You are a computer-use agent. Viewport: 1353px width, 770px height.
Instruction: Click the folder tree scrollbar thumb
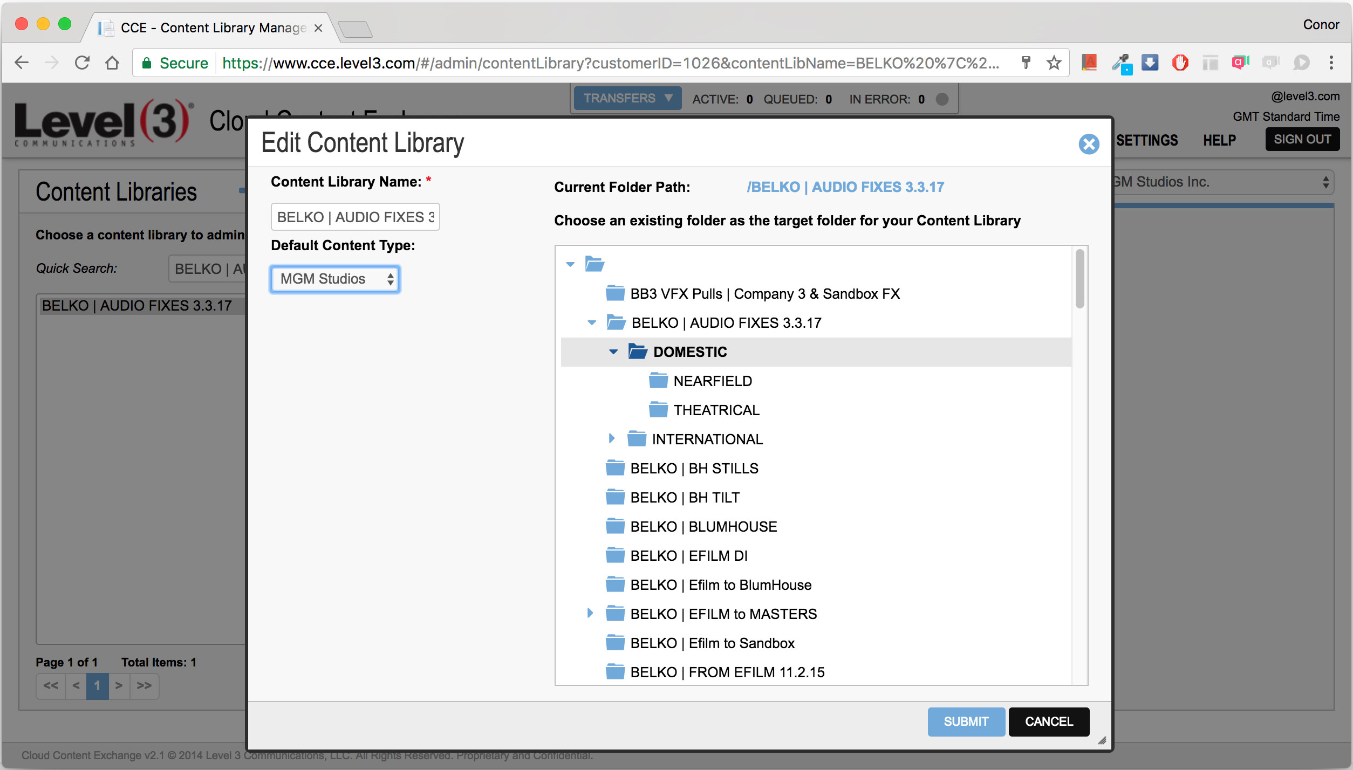[1079, 279]
